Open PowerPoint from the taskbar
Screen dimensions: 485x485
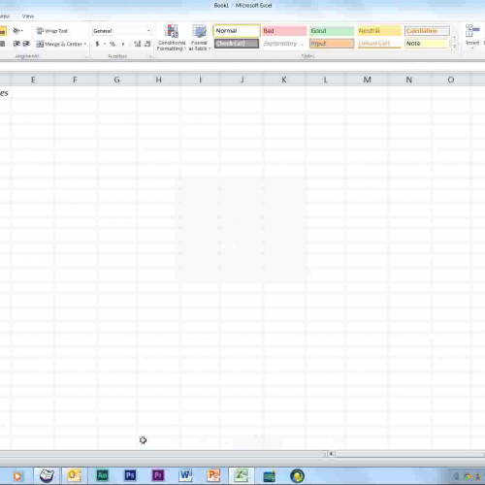coord(213,475)
